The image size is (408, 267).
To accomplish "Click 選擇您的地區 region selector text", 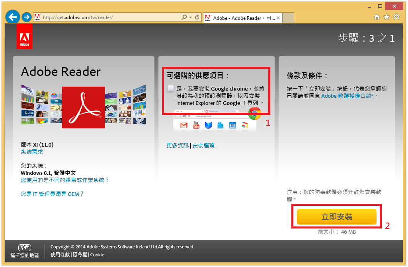I will point(25,255).
